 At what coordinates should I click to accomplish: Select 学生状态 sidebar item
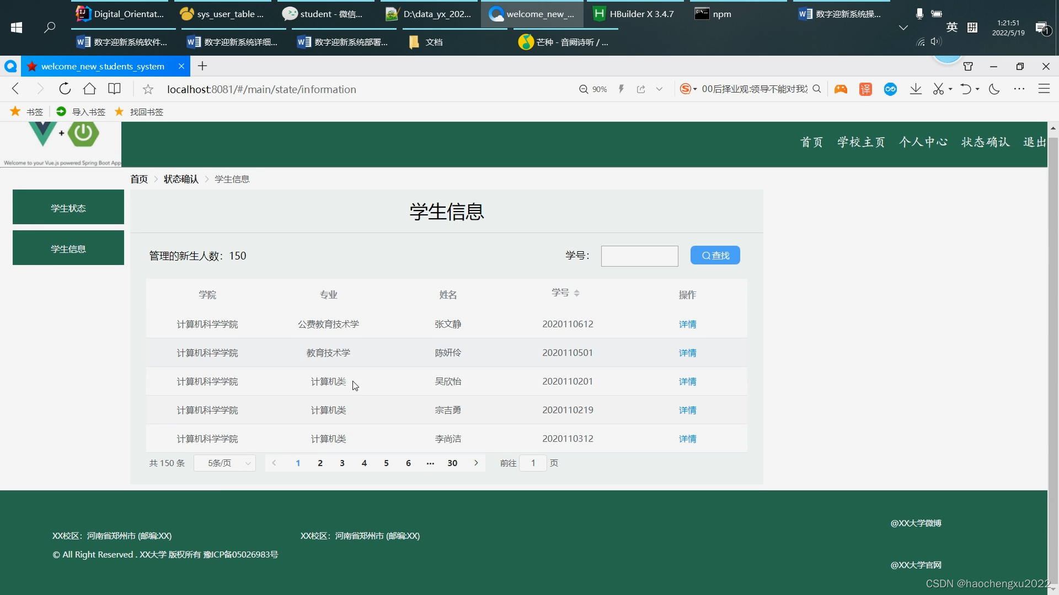tap(68, 207)
